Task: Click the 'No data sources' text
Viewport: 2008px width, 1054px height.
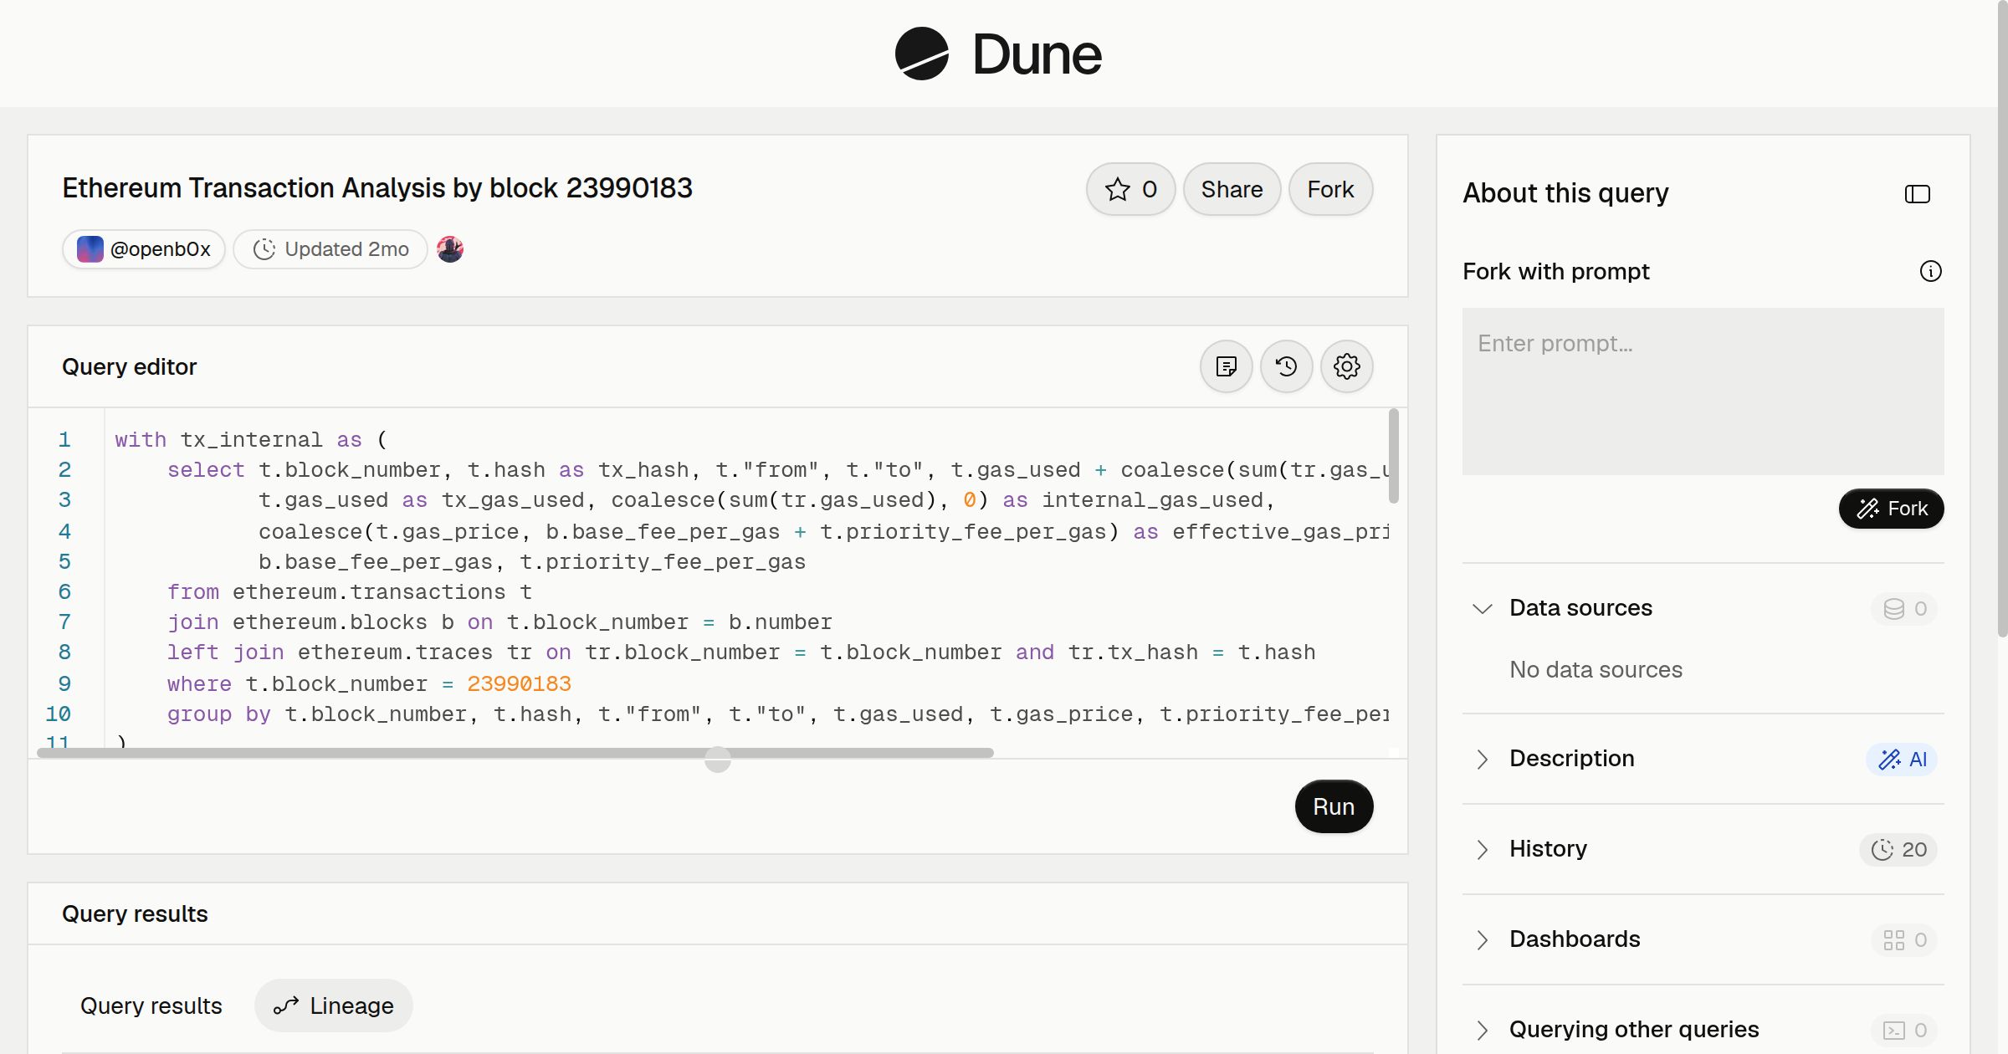Action: (x=1596, y=669)
